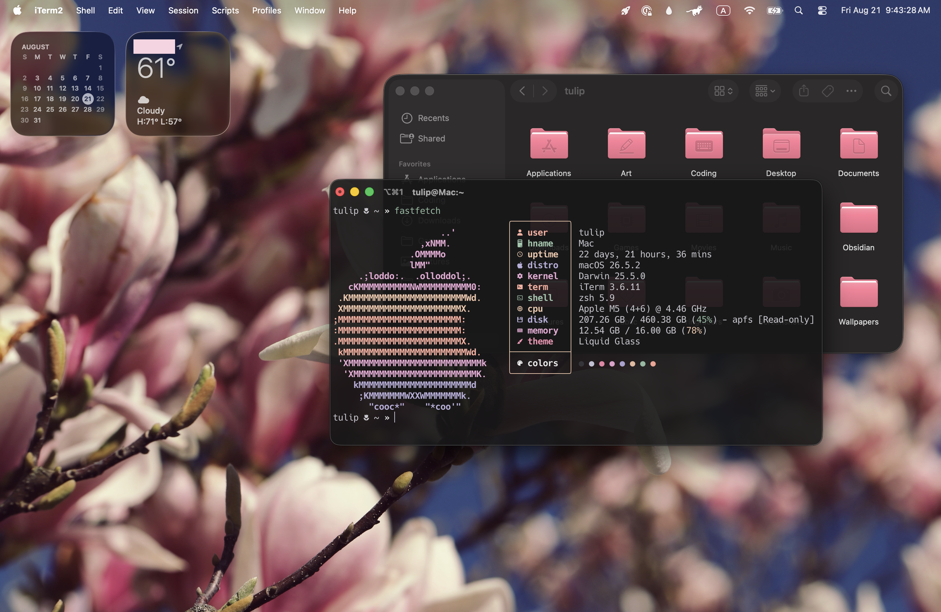Click the water droplet menu bar icon
Viewport: 941px width, 612px height.
point(669,11)
